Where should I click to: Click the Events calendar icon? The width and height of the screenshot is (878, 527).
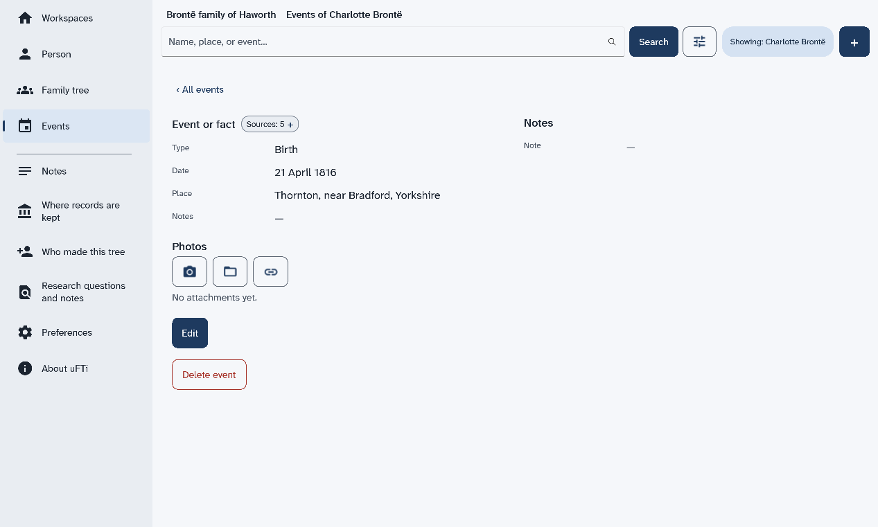pyautogui.click(x=25, y=126)
